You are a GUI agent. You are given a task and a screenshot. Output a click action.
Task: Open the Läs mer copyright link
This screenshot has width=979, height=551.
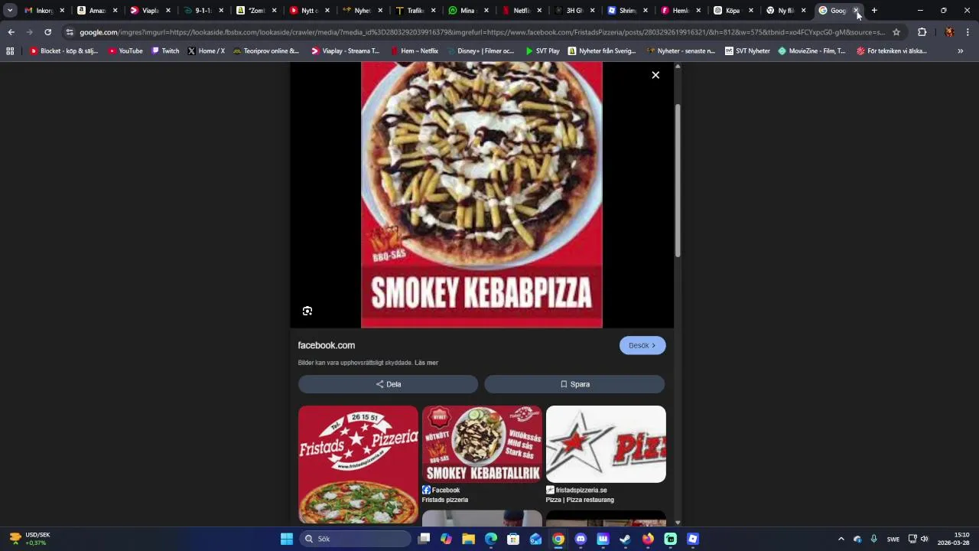pyautogui.click(x=426, y=363)
